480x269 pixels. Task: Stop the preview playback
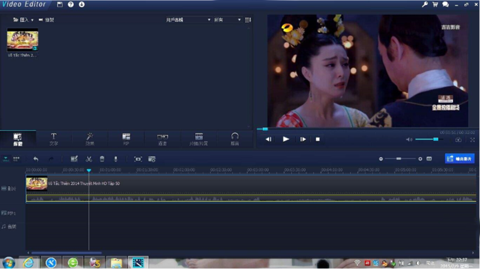[x=318, y=139]
